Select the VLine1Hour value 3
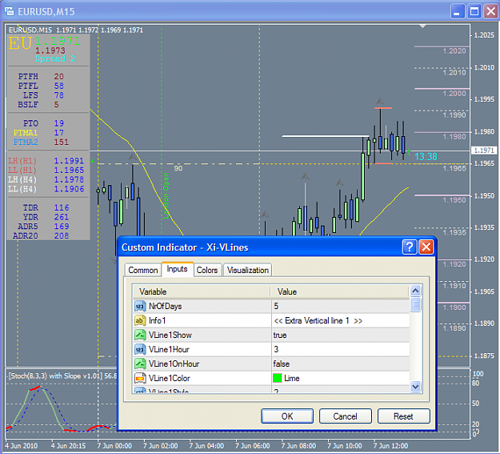Viewport: 500px width, 454px height. [x=340, y=349]
